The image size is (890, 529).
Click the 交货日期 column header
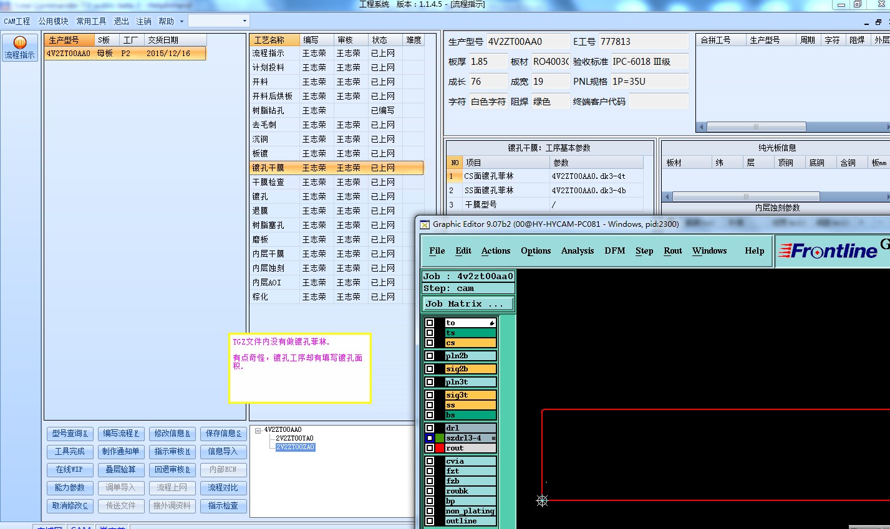pos(175,40)
